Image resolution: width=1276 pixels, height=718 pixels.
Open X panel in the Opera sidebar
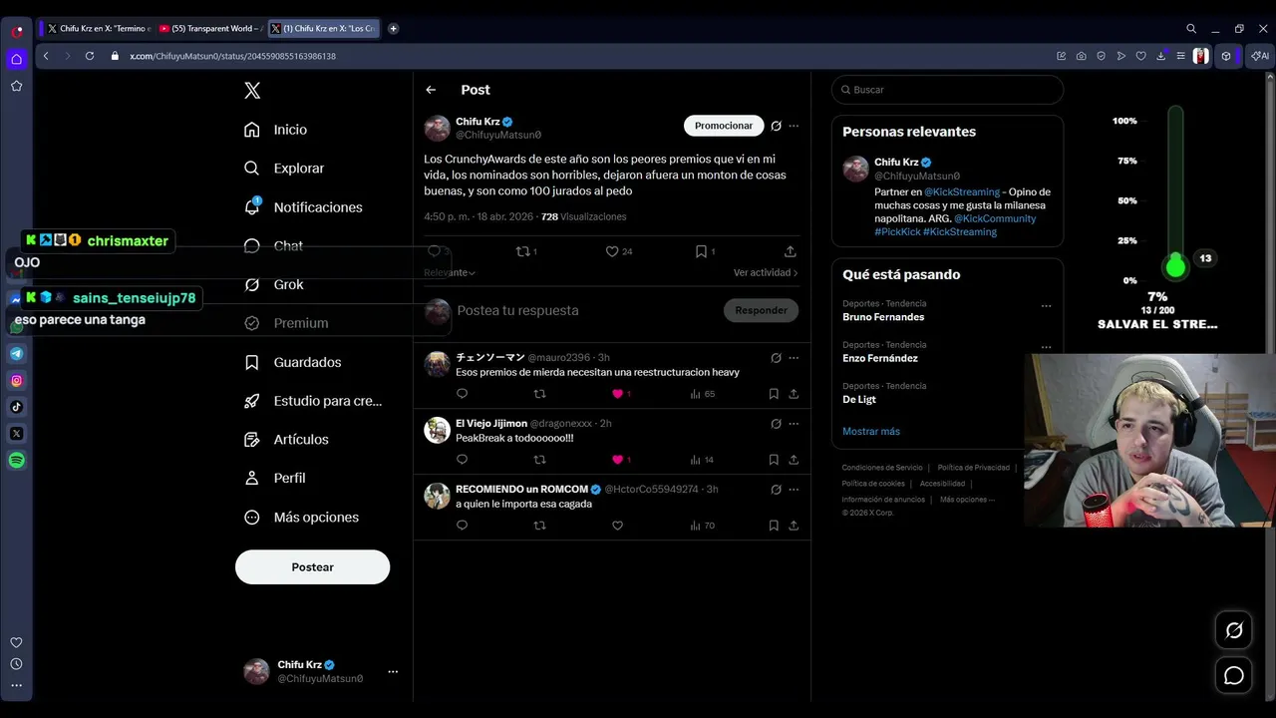tap(17, 434)
